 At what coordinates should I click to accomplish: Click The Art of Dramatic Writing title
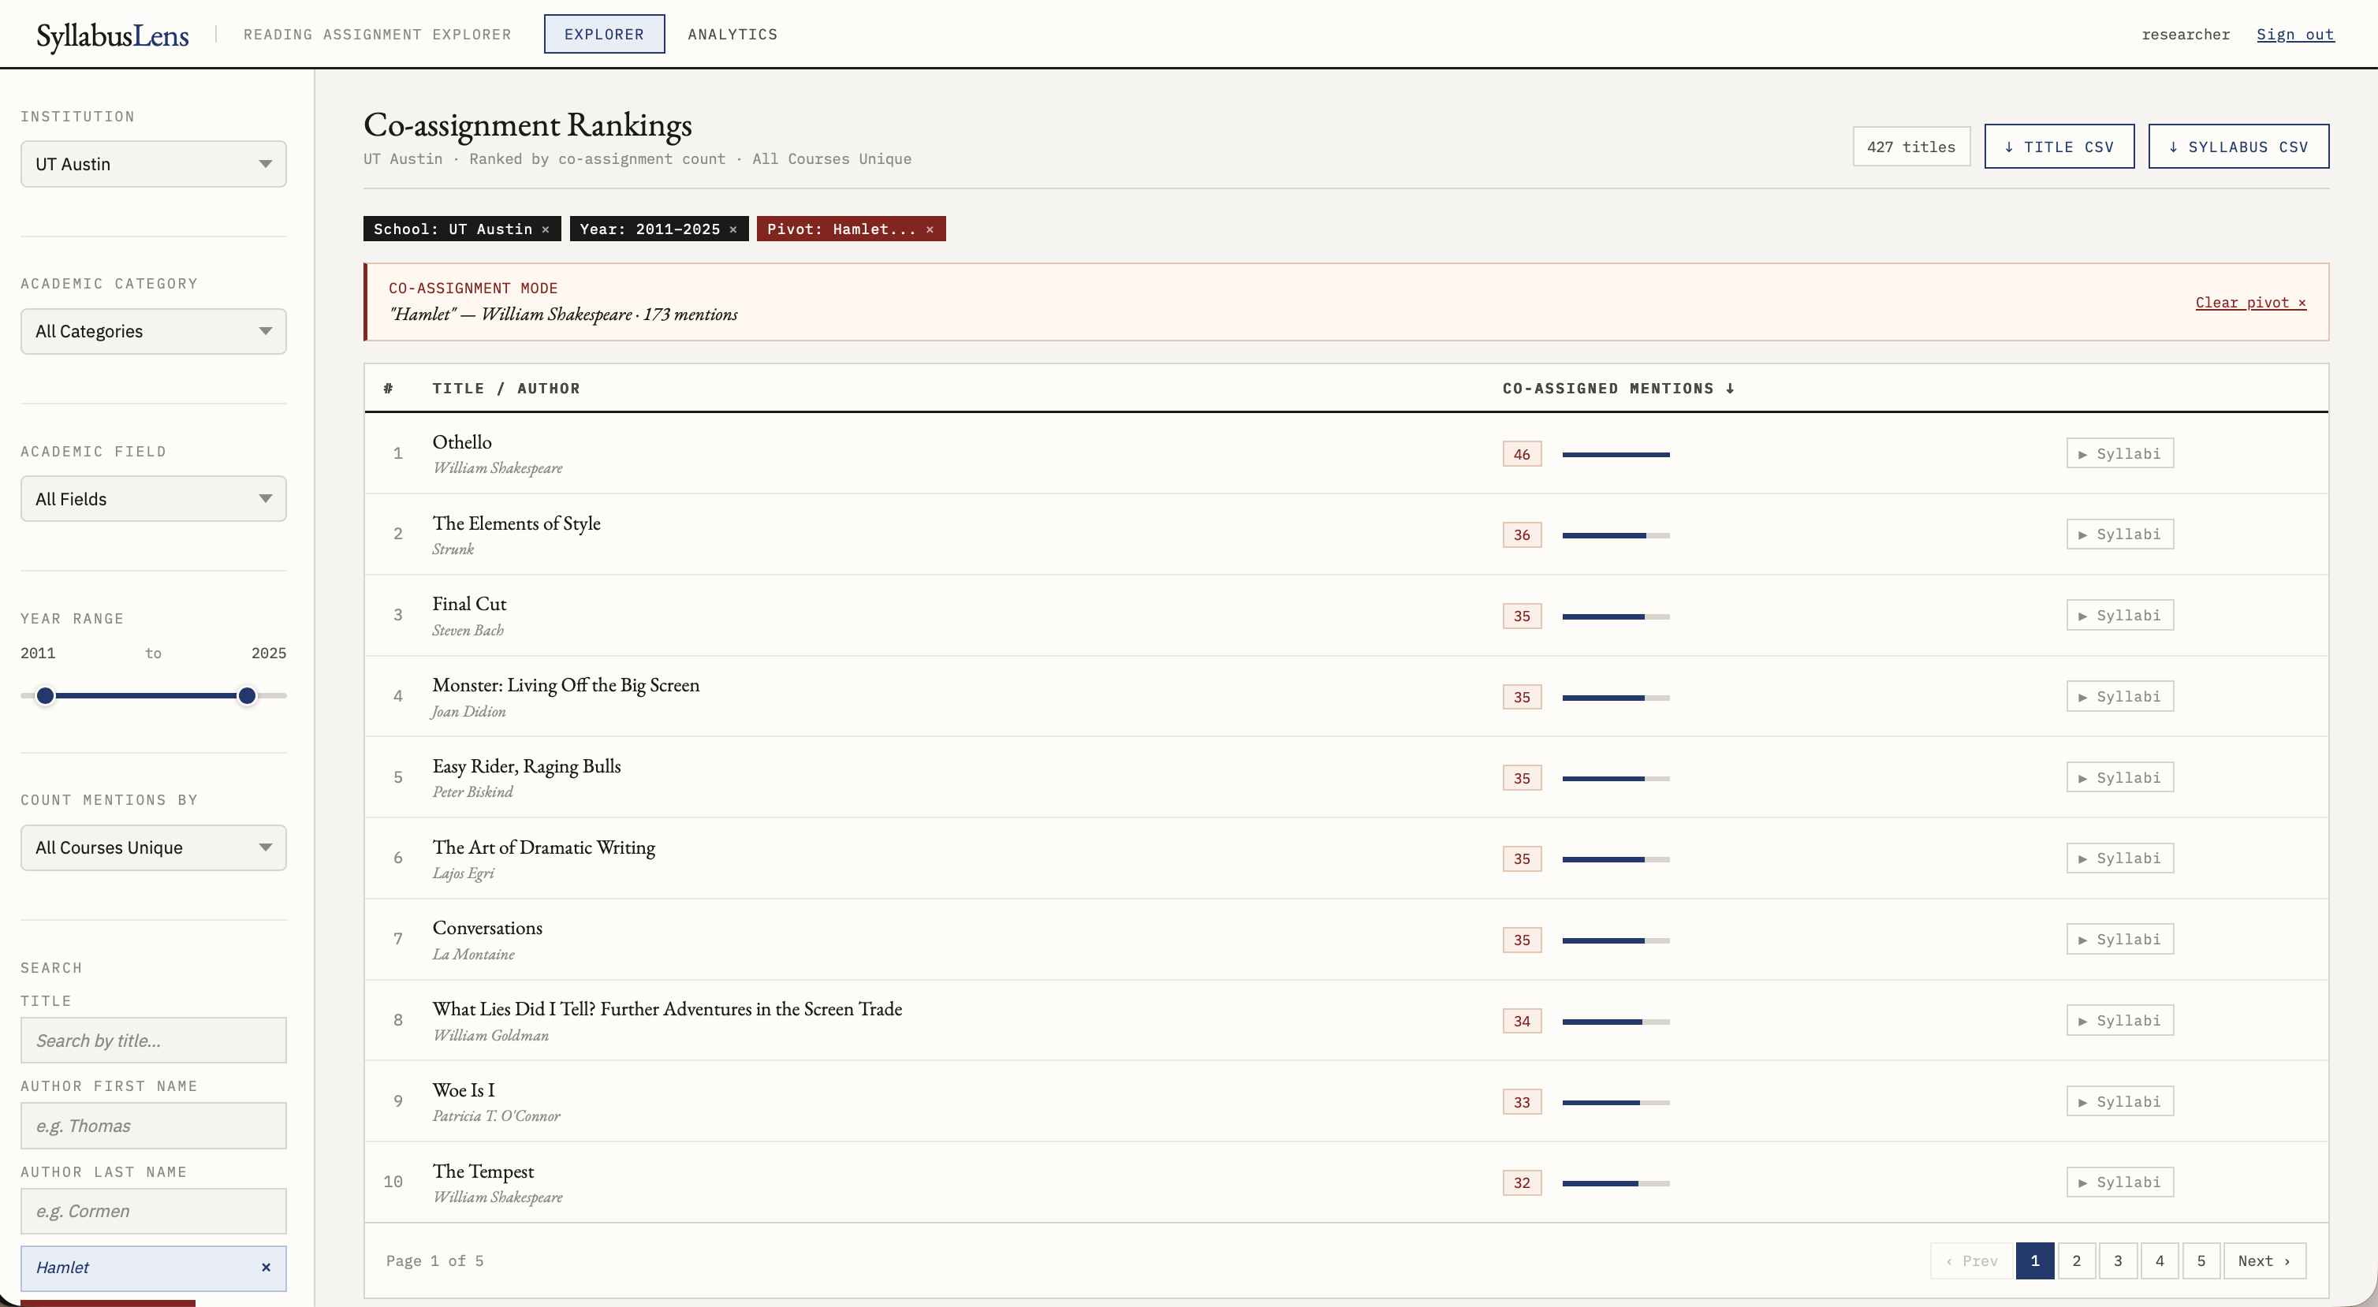coord(544,847)
